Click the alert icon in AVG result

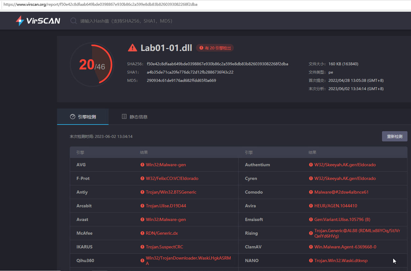[x=142, y=165]
